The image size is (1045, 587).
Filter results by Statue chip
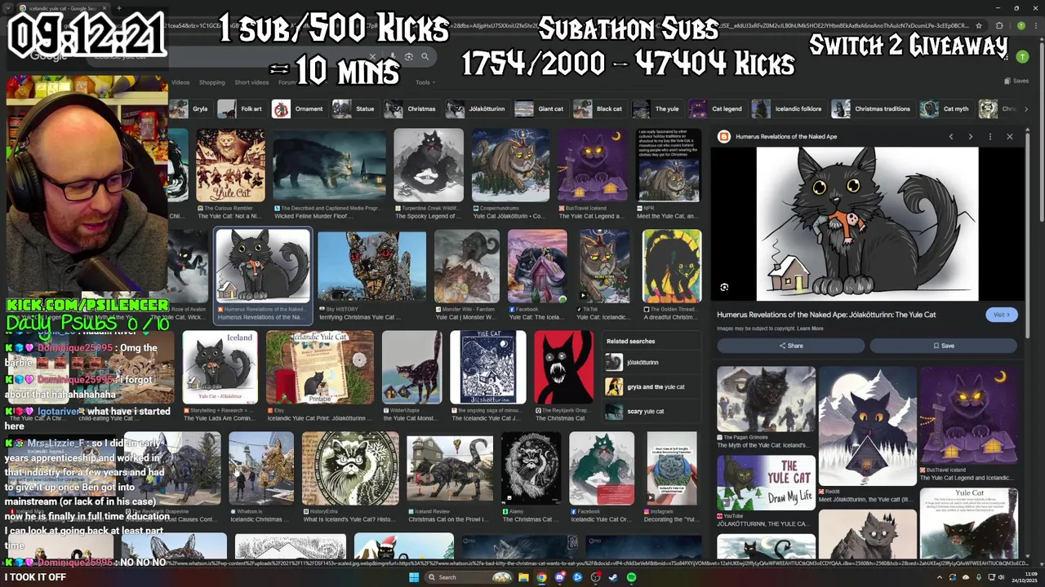click(x=355, y=108)
